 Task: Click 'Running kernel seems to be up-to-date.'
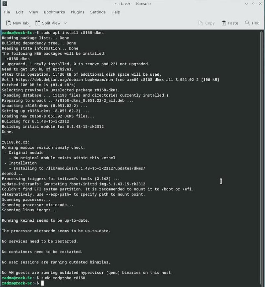[46, 220]
